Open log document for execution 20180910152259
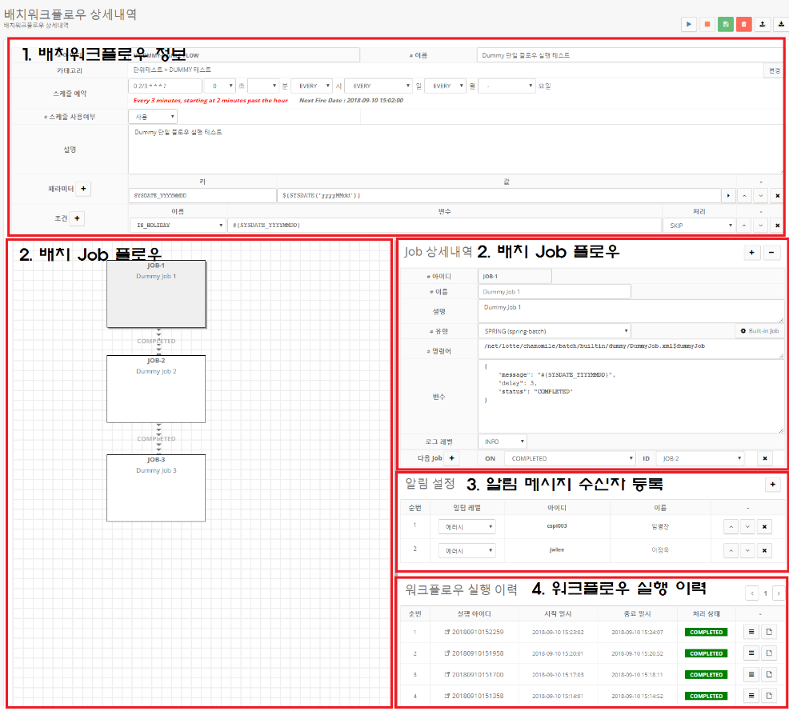Viewport: 789px width, 711px height. point(769,632)
